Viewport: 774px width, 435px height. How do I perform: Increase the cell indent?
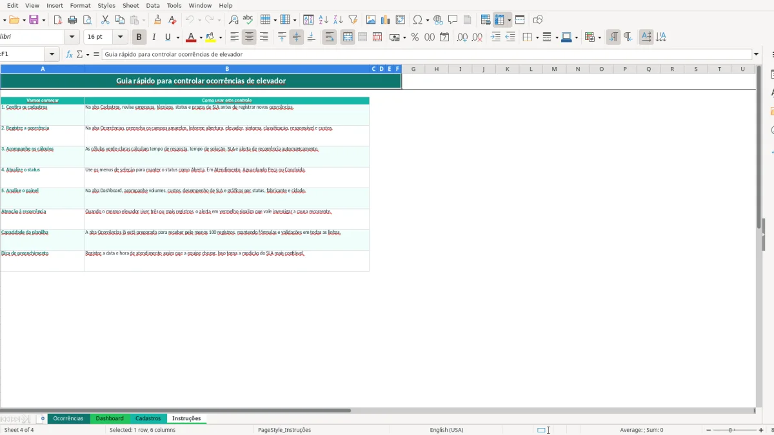(495, 37)
